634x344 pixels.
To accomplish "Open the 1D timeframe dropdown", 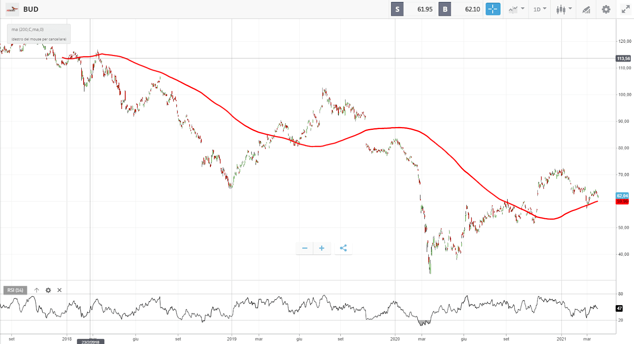I will pos(539,9).
